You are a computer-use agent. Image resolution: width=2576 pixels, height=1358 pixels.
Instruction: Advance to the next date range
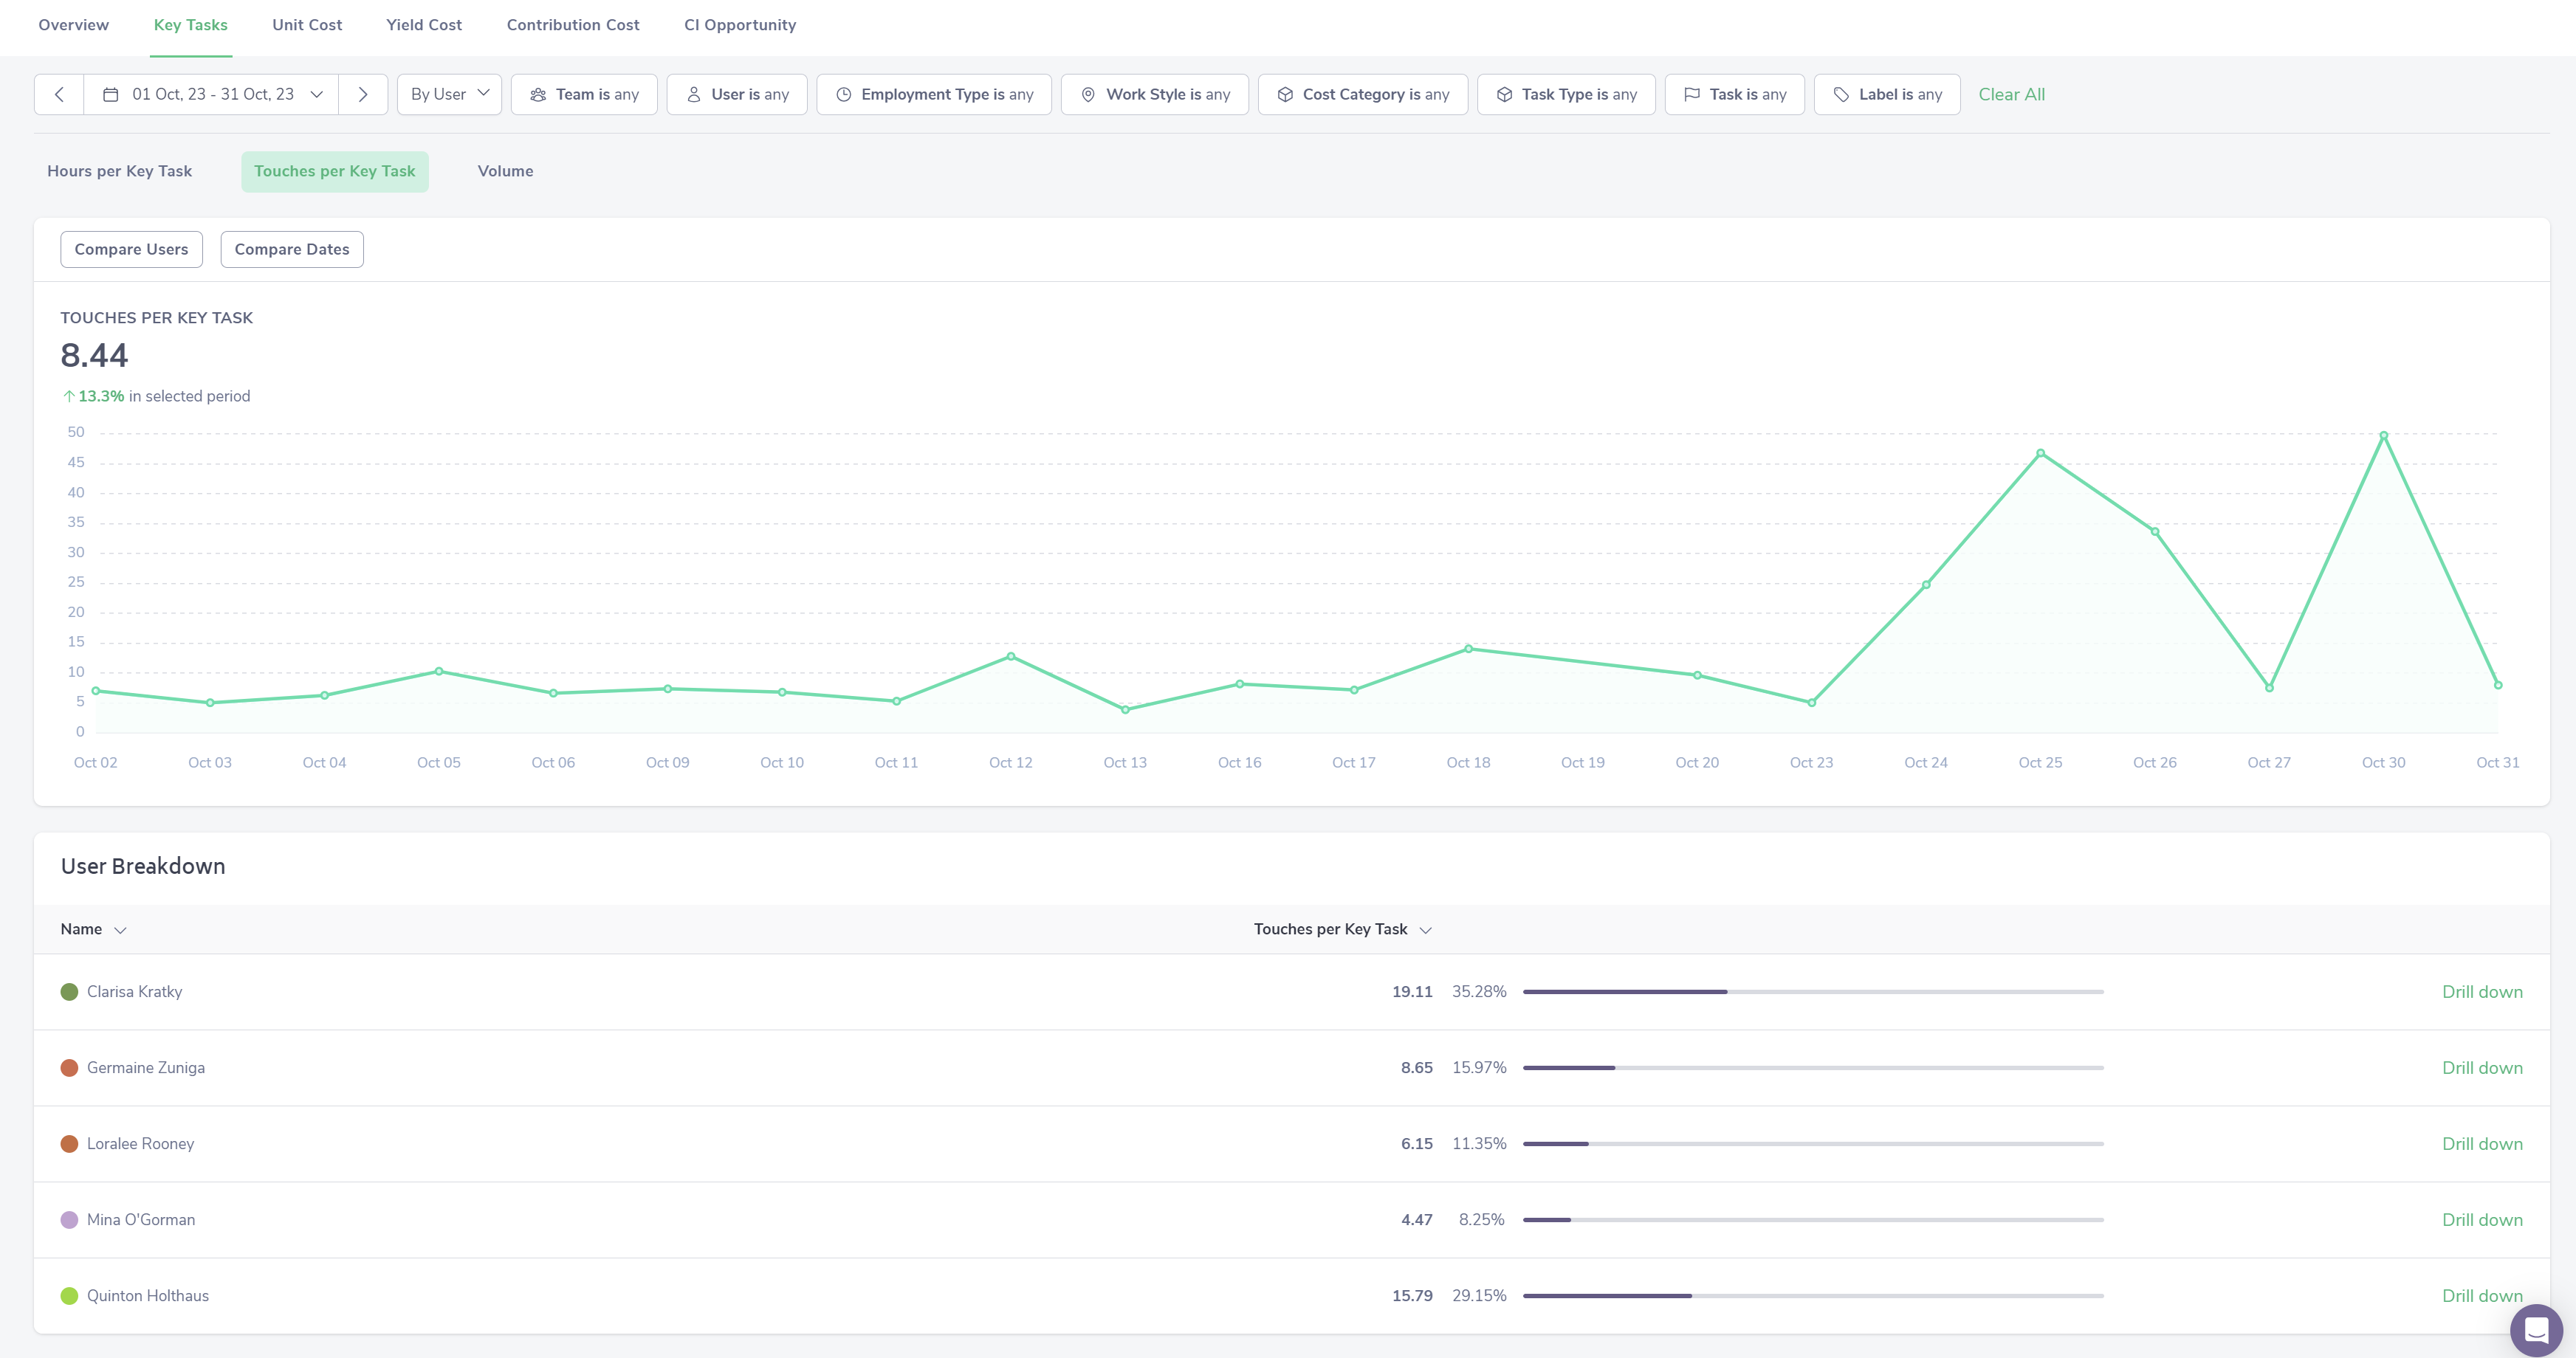click(363, 94)
